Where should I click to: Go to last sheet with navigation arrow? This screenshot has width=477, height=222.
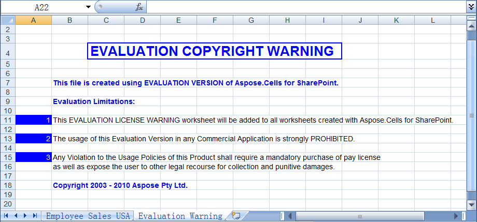(35, 216)
